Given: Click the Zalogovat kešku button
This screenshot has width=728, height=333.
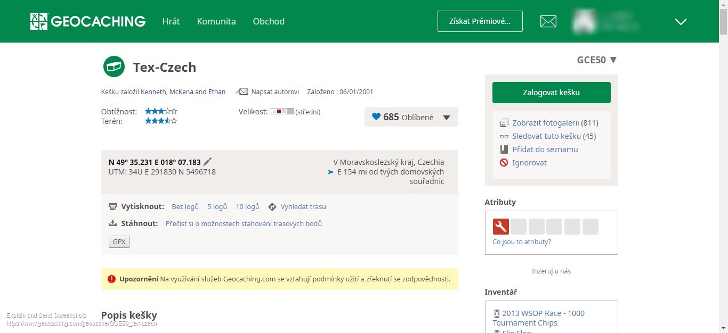Looking at the screenshot, I should (x=552, y=93).
